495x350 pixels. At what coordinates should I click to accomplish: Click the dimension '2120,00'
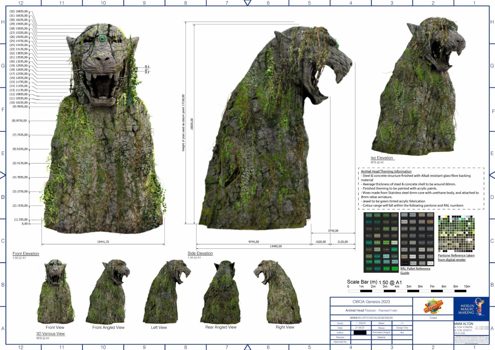[342, 242]
